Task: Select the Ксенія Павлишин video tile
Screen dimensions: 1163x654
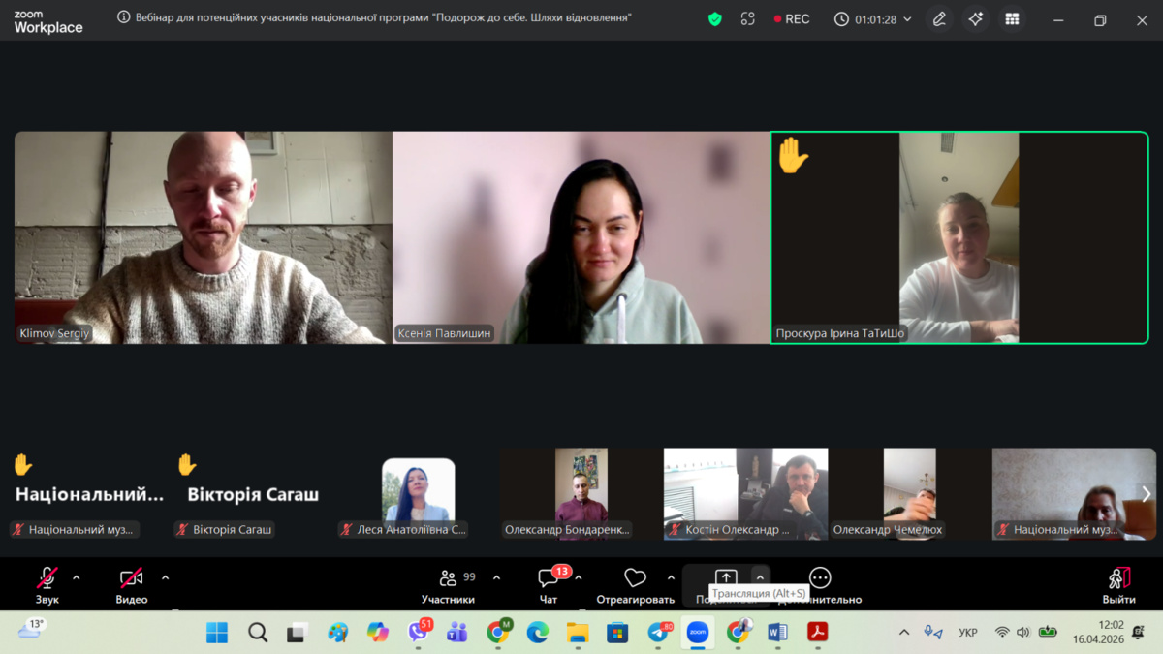Action: click(581, 237)
